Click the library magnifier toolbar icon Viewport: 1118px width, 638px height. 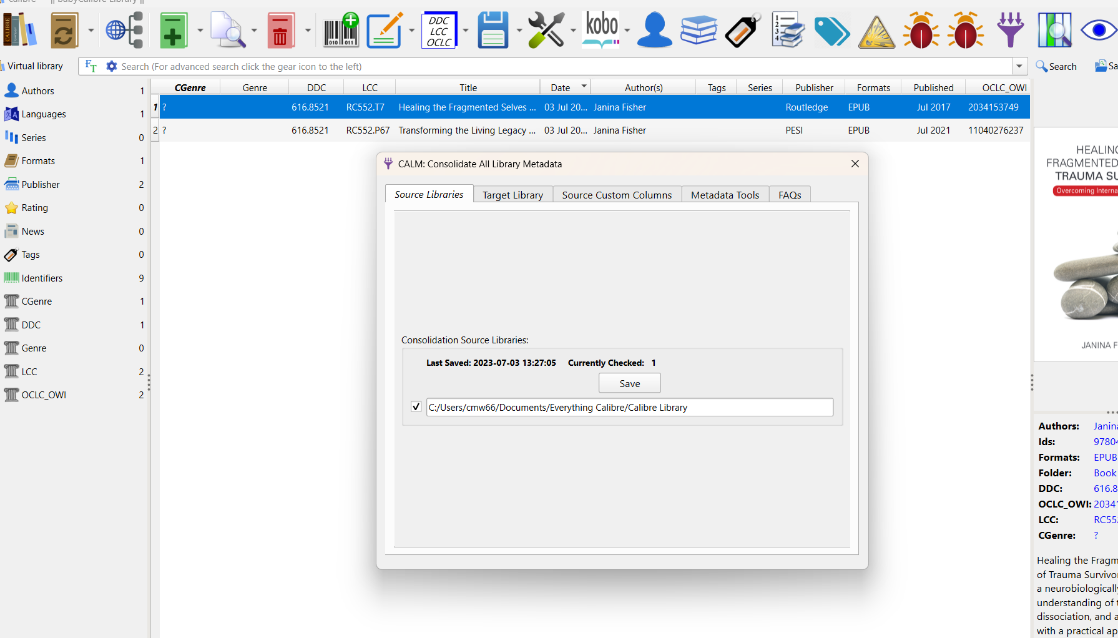(x=1054, y=30)
